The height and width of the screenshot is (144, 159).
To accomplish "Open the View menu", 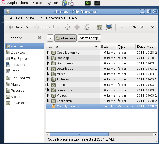I will pos(30,18).
